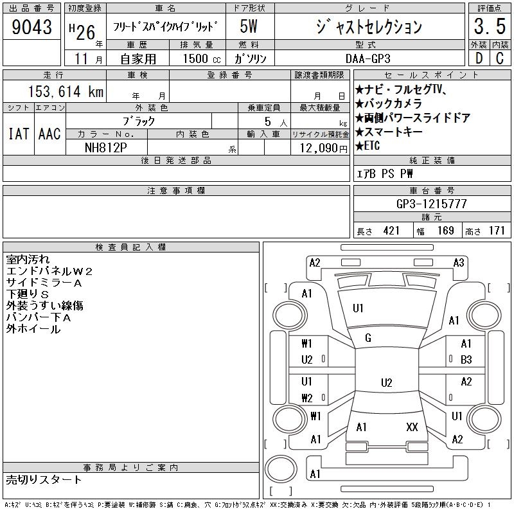
Task: Click the G windshield mark on car diagram
Action: click(x=368, y=338)
